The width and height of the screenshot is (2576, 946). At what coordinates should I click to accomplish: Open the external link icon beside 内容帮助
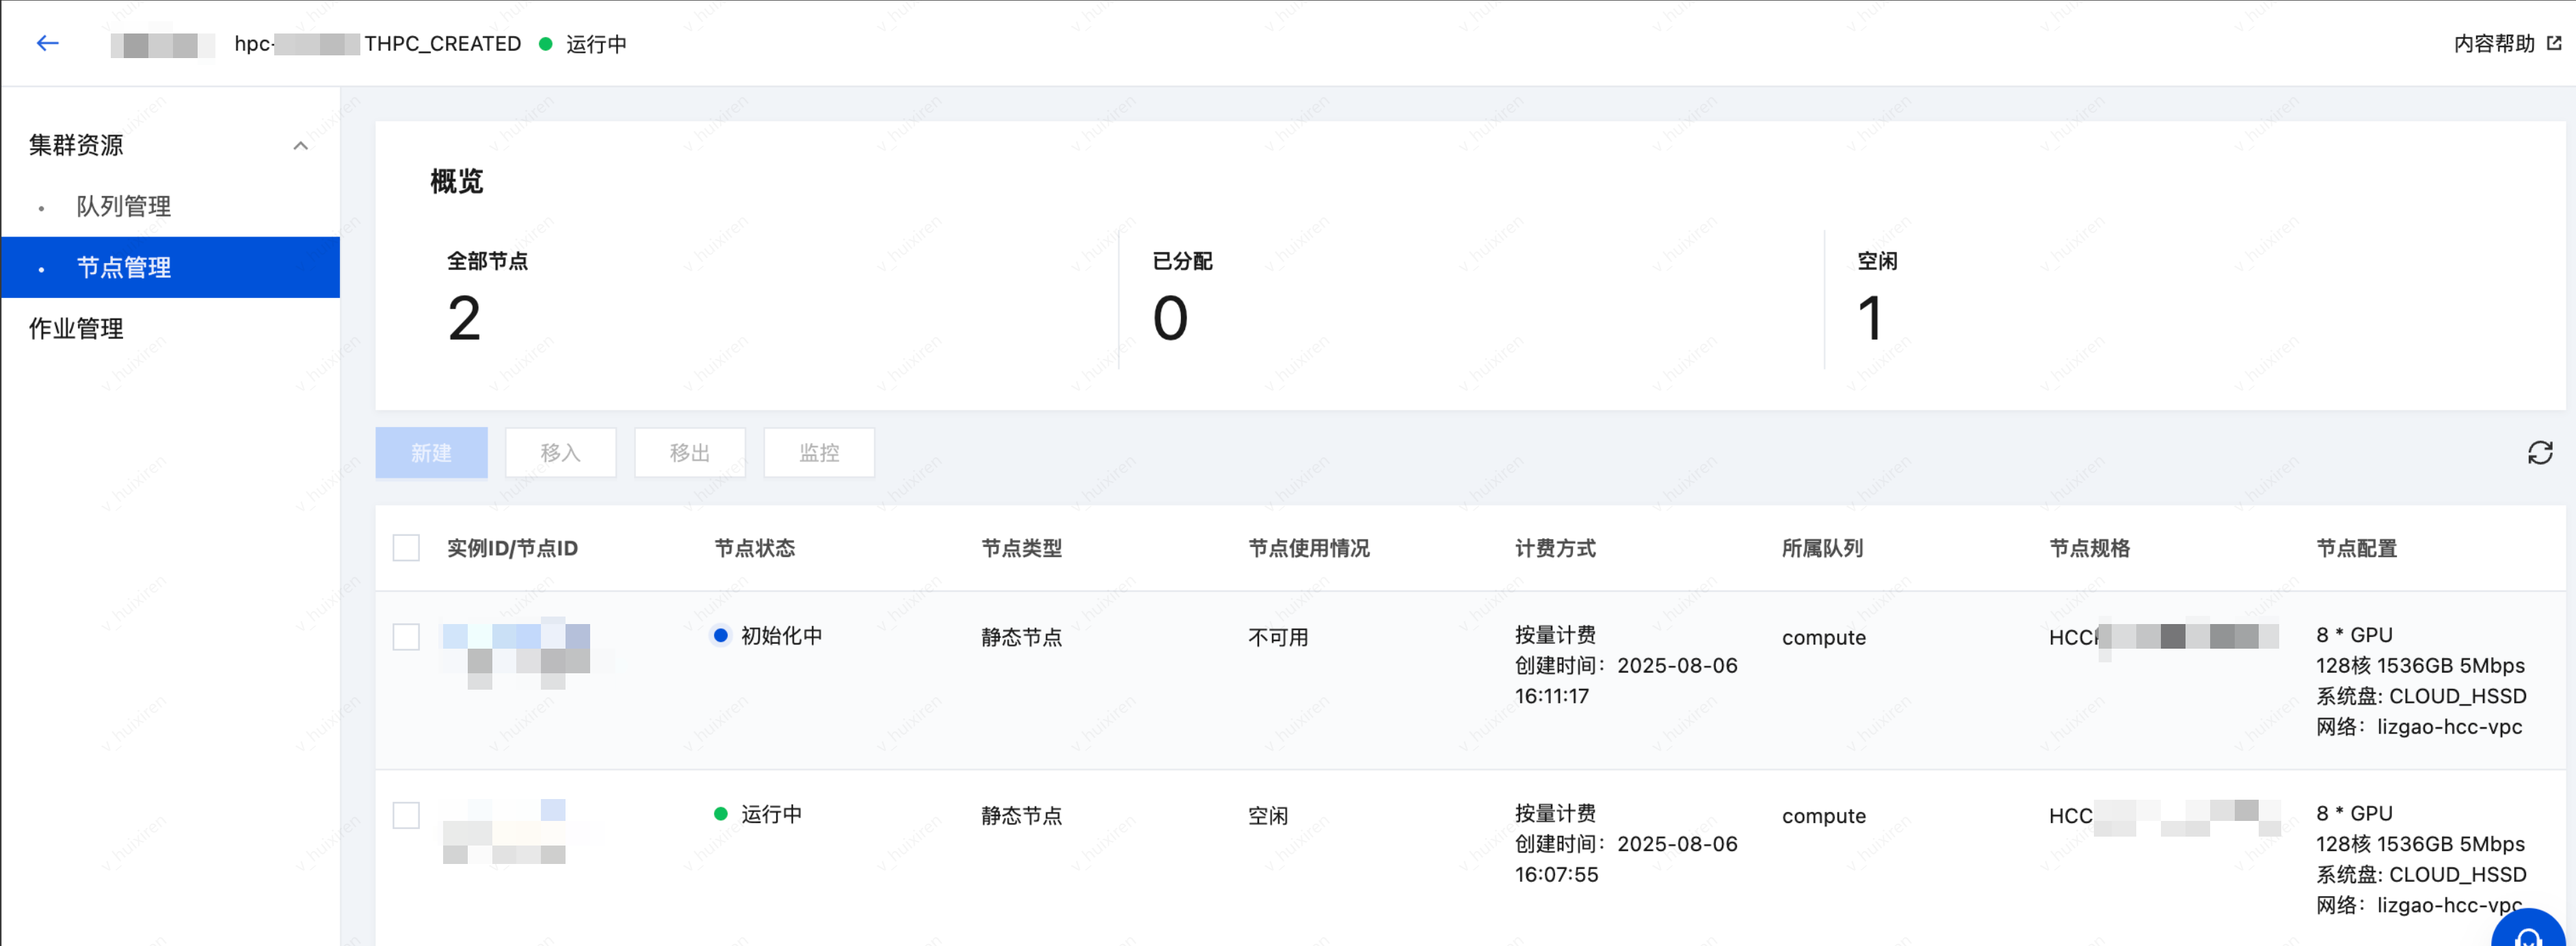click(x=2553, y=43)
